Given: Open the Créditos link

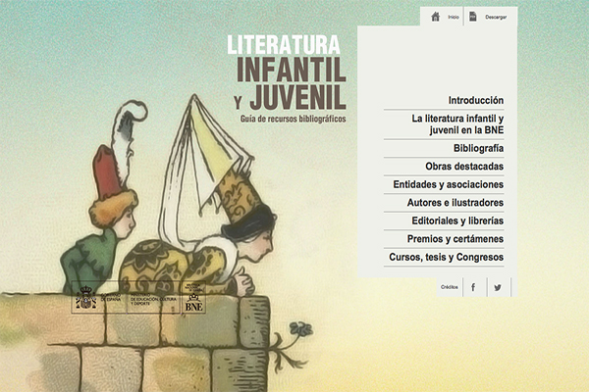Looking at the screenshot, I should (450, 287).
